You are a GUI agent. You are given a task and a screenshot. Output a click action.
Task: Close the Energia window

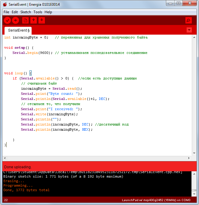190,3
